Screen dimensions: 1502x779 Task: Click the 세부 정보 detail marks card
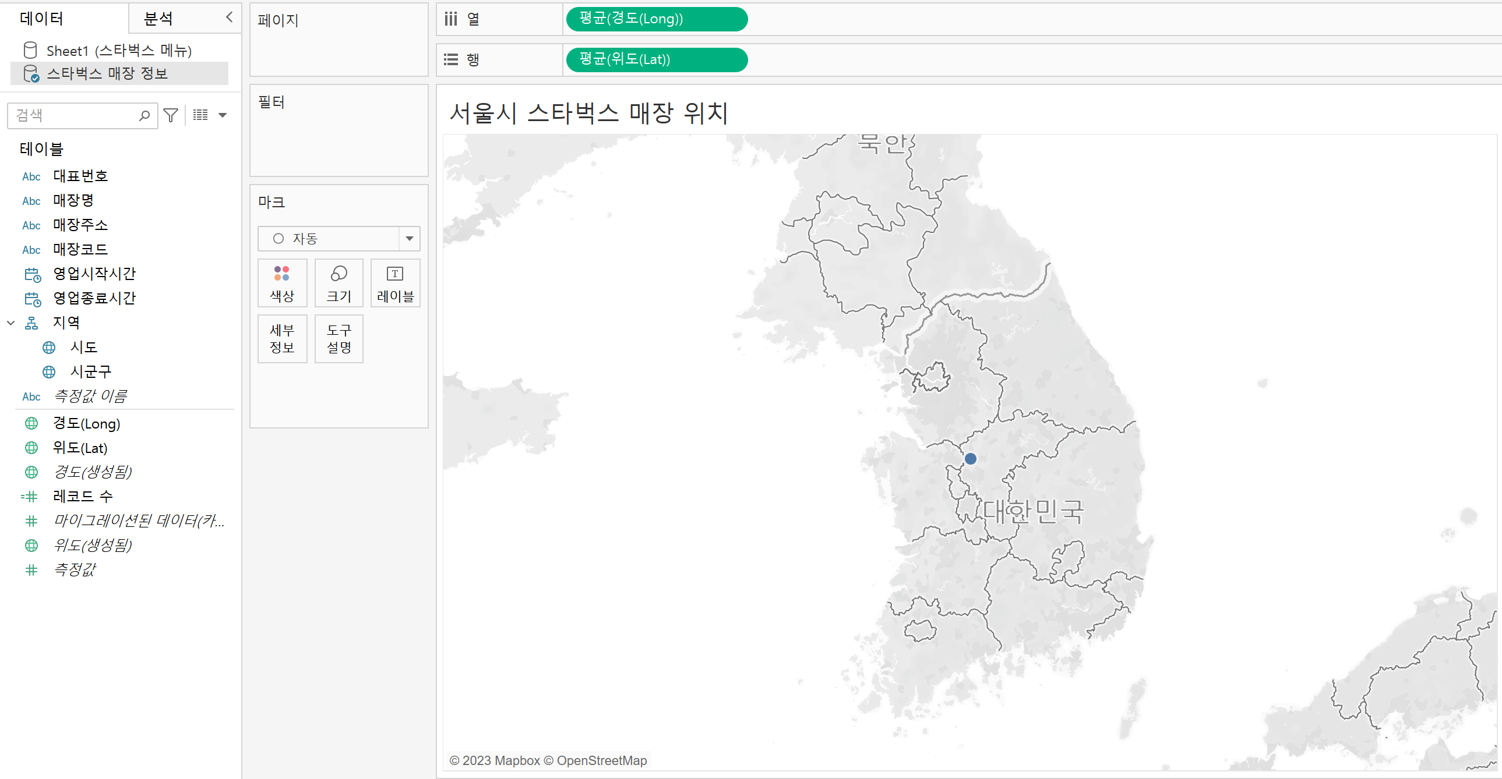click(282, 339)
